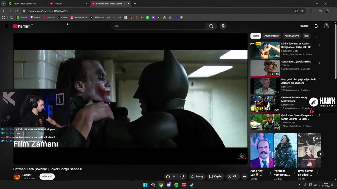Subscribe via the Abone ol button
The width and height of the screenshot is (337, 189).
(47, 176)
